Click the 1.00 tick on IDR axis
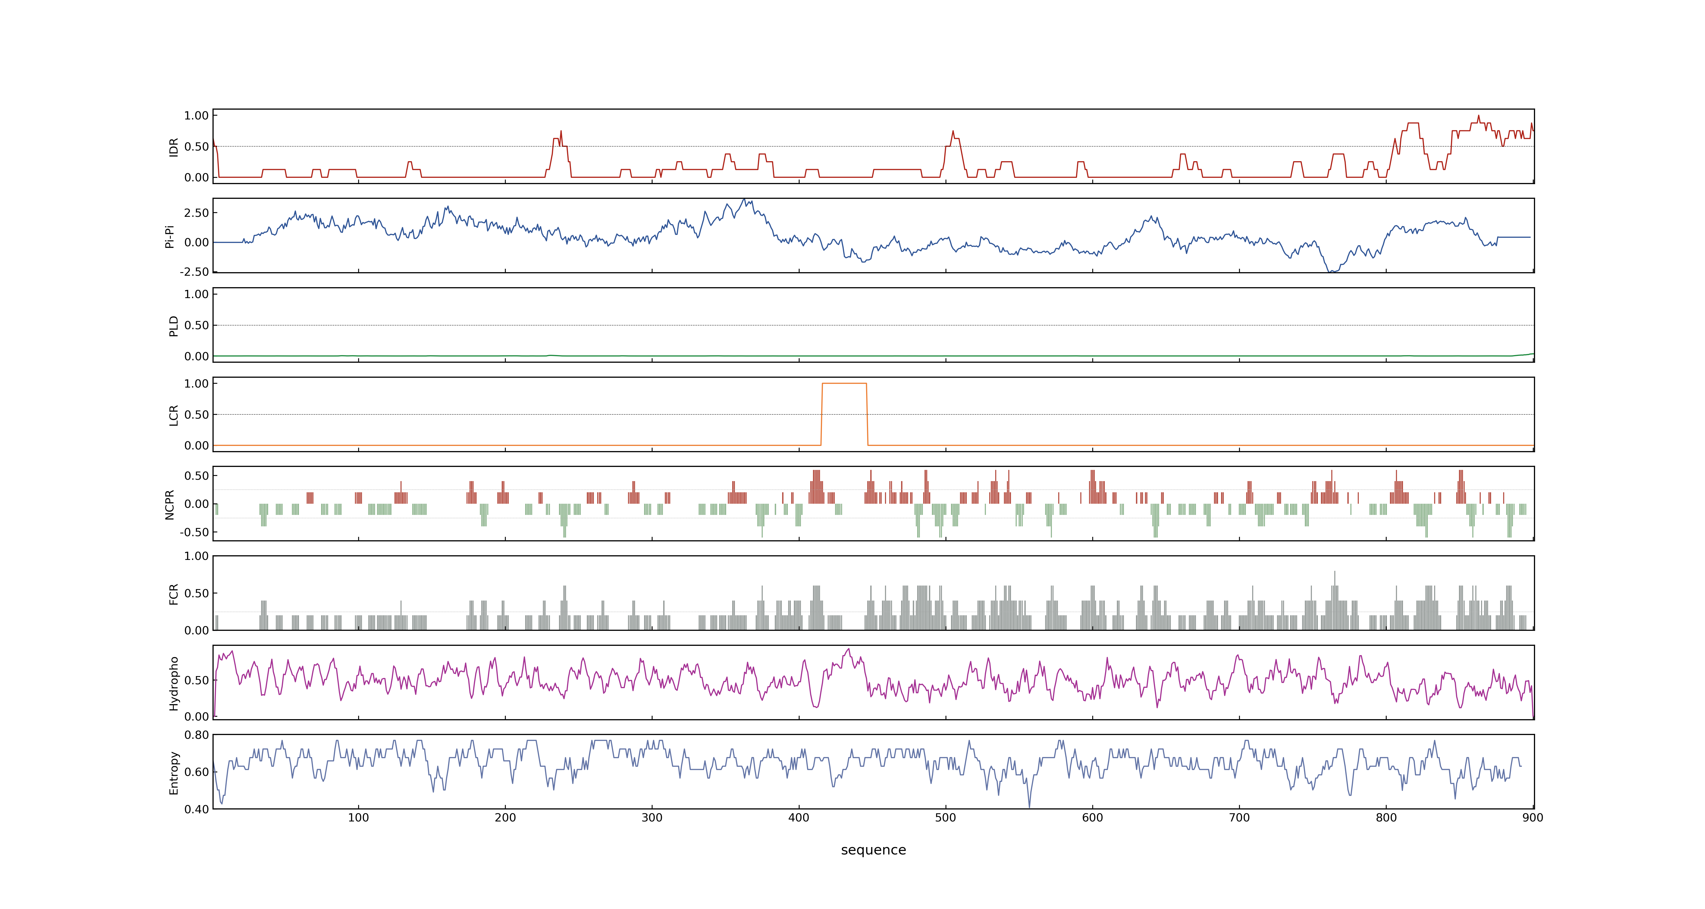Viewport: 1705px width, 909px height. (197, 116)
